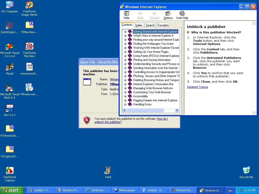This screenshot has height=194, width=259.
Task: Click right arrow of contents horizontal scrollbar
Action: (177, 110)
